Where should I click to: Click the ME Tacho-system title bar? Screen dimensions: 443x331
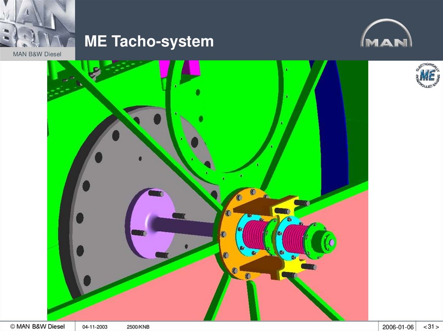[149, 41]
